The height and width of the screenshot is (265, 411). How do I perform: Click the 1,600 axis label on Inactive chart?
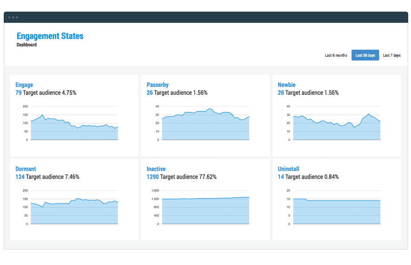coord(155,191)
